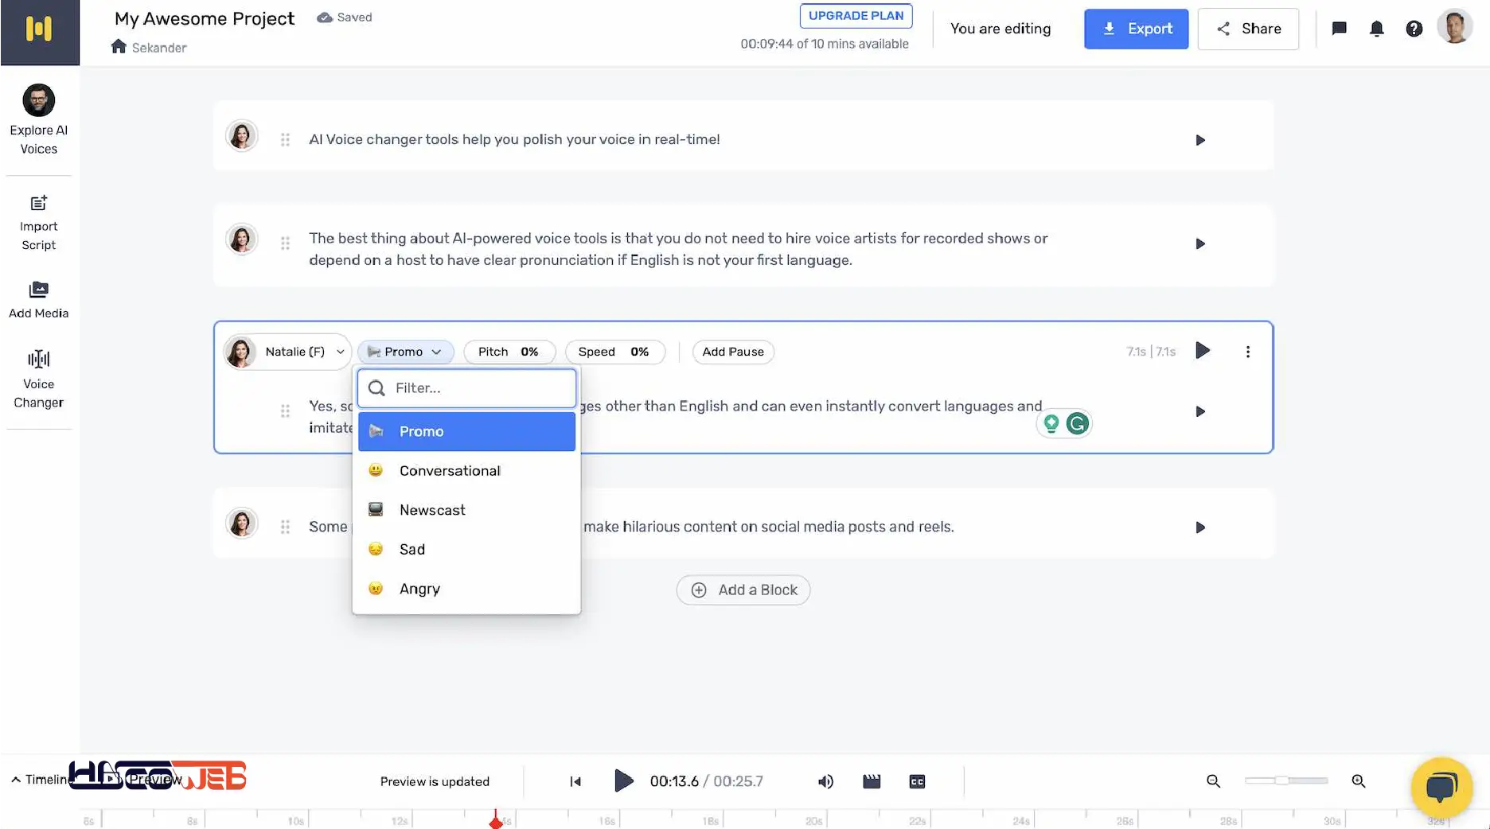Click the clapperboard video icon
This screenshot has height=829, width=1490.
tap(872, 781)
